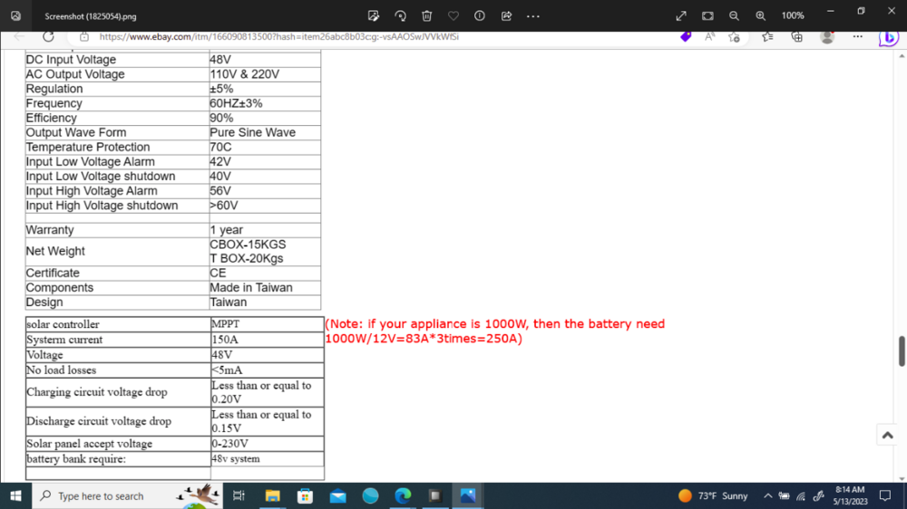Open the purple shopping tag icon
Image resolution: width=907 pixels, height=509 pixels.
pos(686,36)
